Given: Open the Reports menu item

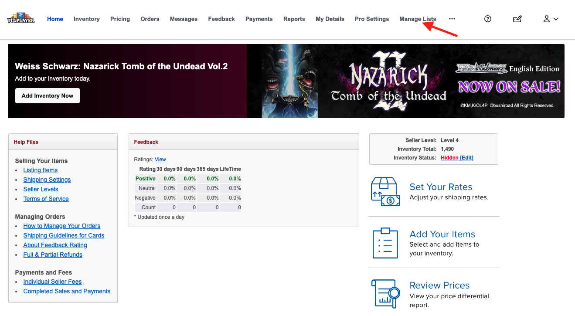Looking at the screenshot, I should point(294,19).
